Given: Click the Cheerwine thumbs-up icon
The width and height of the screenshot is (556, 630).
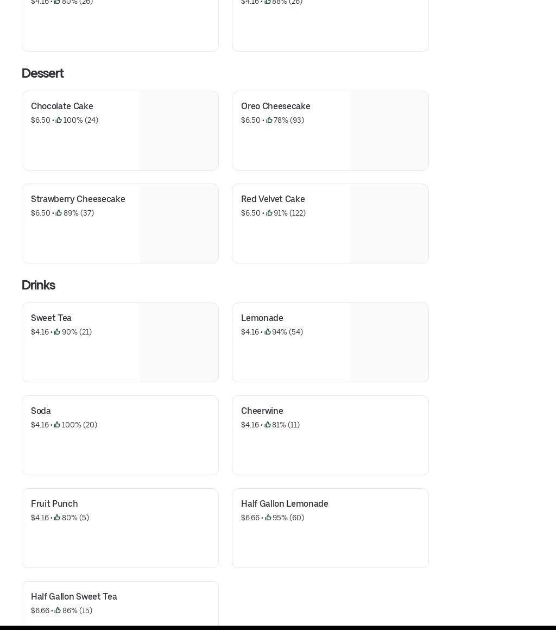Looking at the screenshot, I should (x=267, y=425).
